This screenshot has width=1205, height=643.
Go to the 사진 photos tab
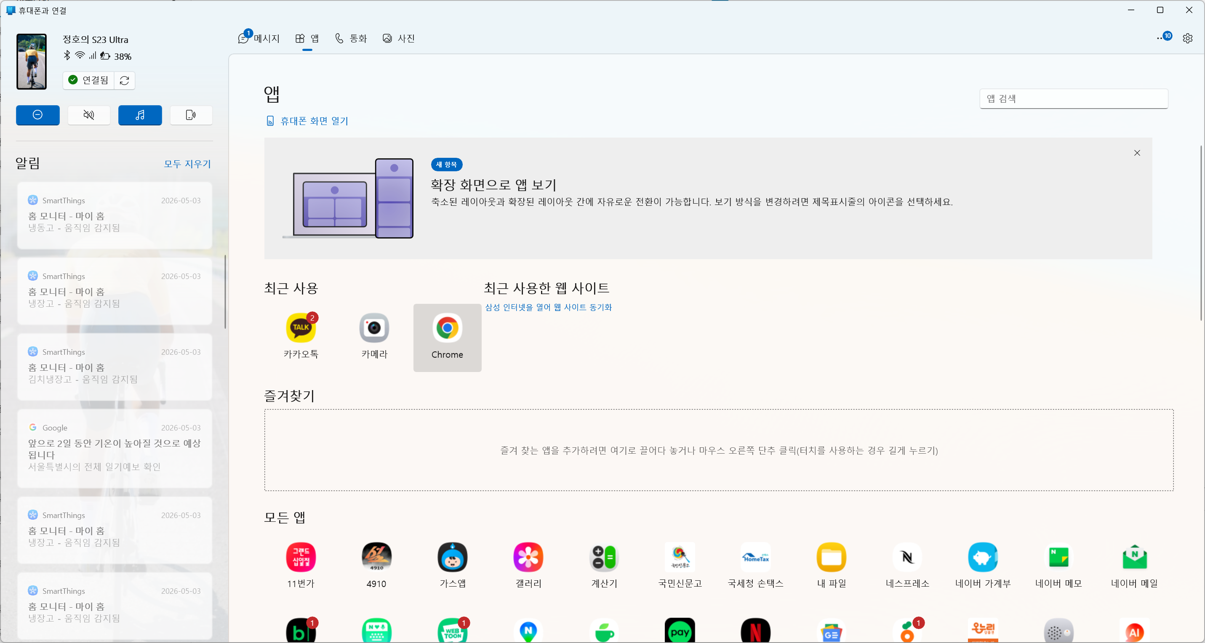tap(399, 38)
